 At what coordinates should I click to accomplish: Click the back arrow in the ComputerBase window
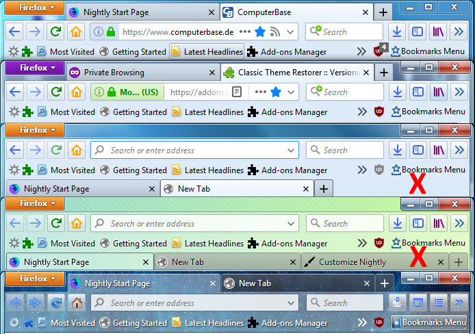[x=14, y=31]
